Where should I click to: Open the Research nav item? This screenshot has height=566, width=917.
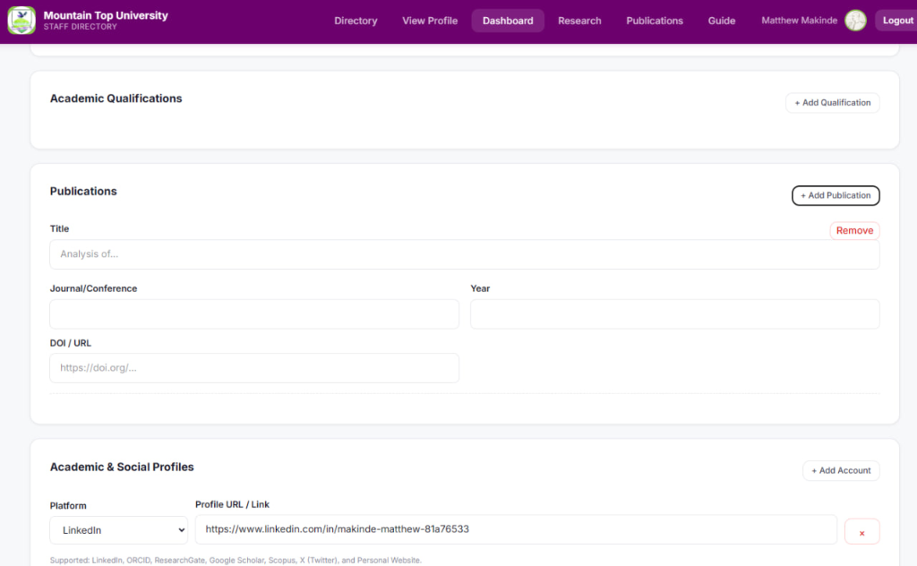pos(579,21)
